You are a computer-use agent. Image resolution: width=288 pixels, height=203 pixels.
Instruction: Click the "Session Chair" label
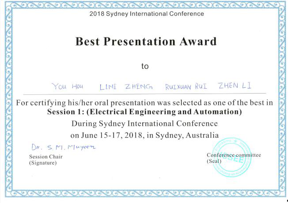click(46, 157)
